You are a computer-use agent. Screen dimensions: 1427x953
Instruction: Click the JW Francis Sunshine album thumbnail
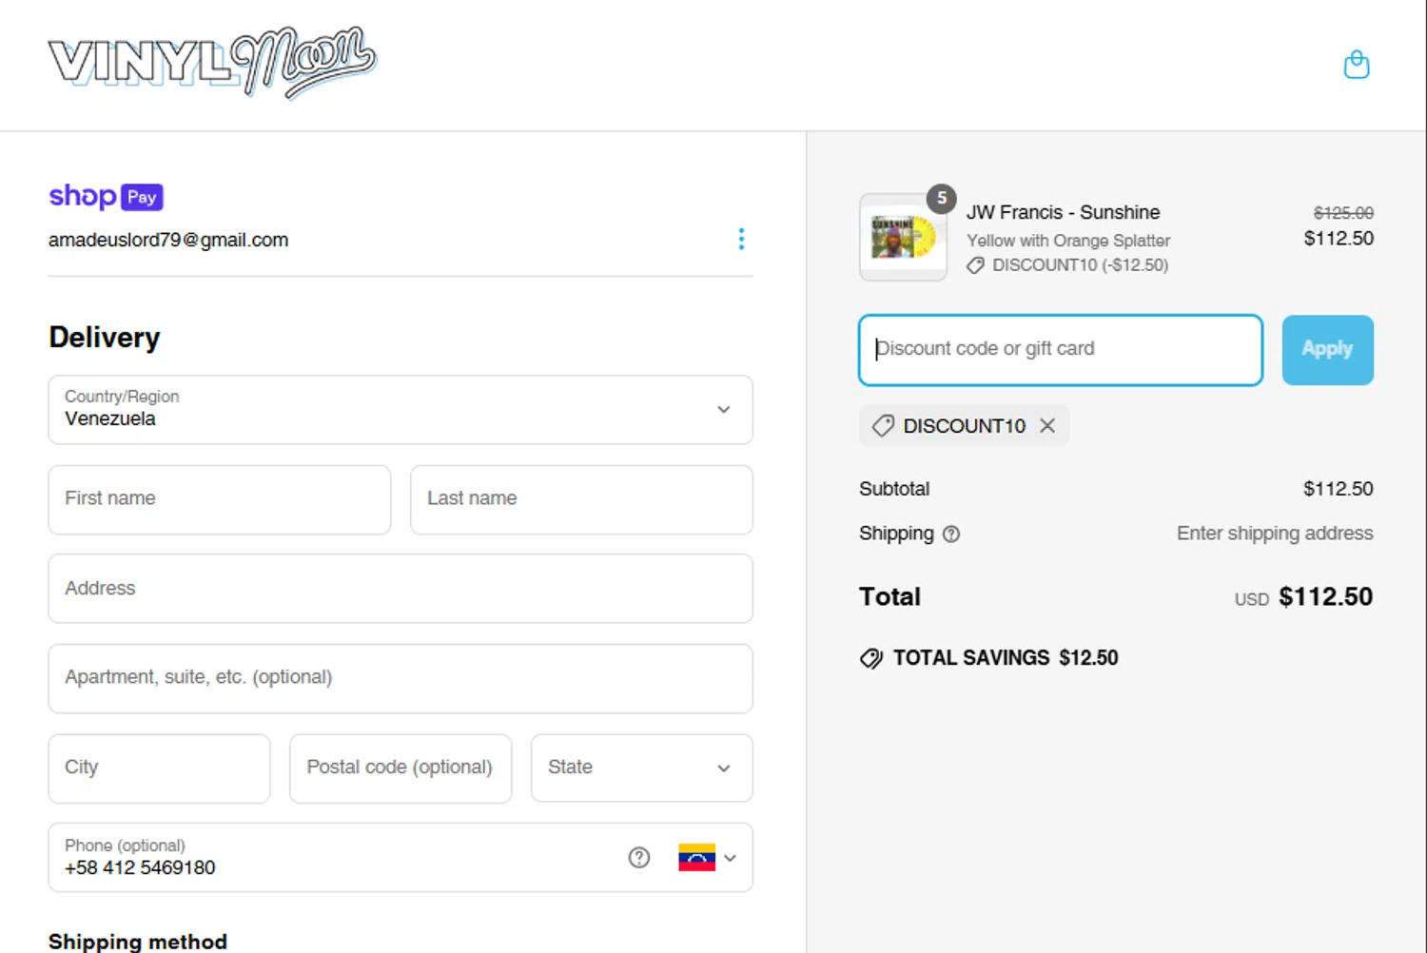[x=903, y=238]
